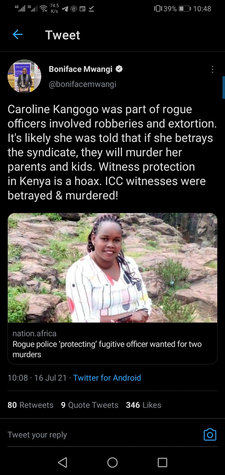Tap the verified badge next to Boniface Mwangi

[119, 69]
